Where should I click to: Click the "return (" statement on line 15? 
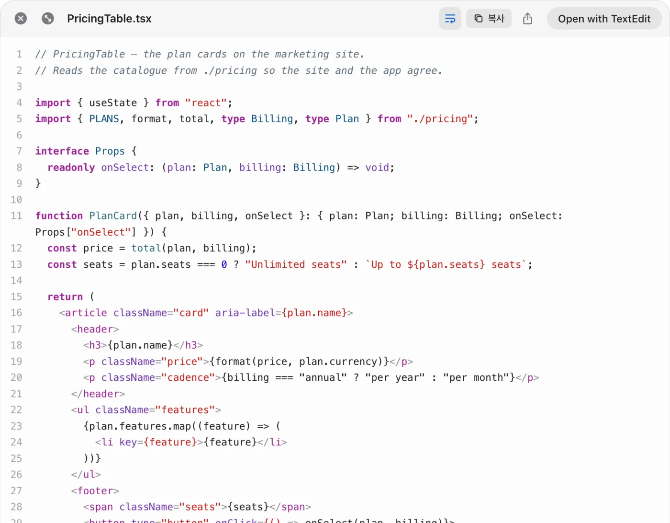point(71,297)
